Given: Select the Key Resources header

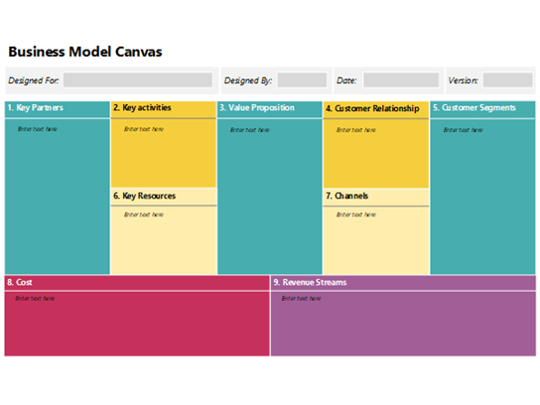Looking at the screenshot, I should click(x=163, y=197).
